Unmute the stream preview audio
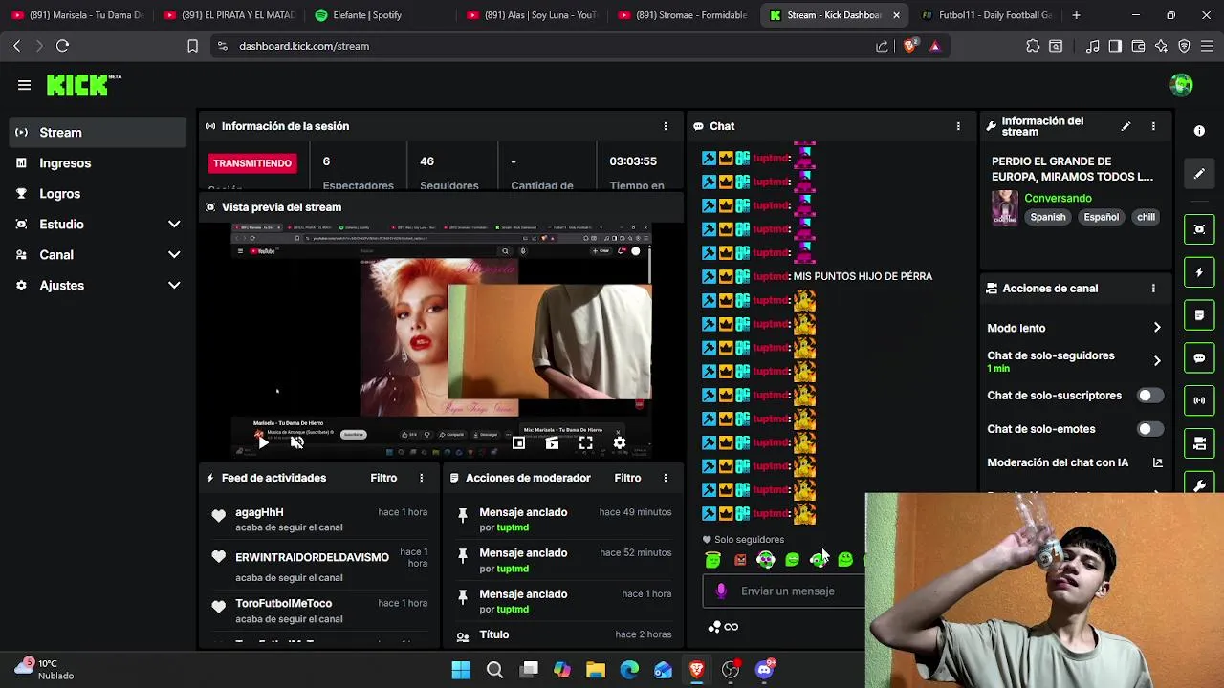Image resolution: width=1224 pixels, height=688 pixels. click(297, 442)
